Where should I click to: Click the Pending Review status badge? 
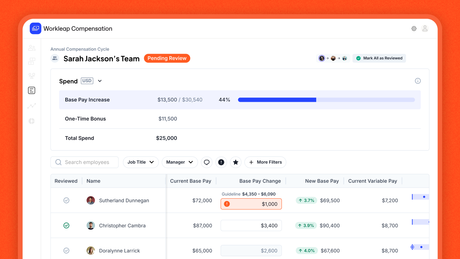tap(167, 58)
